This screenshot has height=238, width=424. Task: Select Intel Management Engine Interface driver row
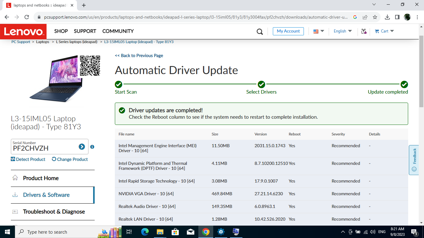click(x=261, y=148)
